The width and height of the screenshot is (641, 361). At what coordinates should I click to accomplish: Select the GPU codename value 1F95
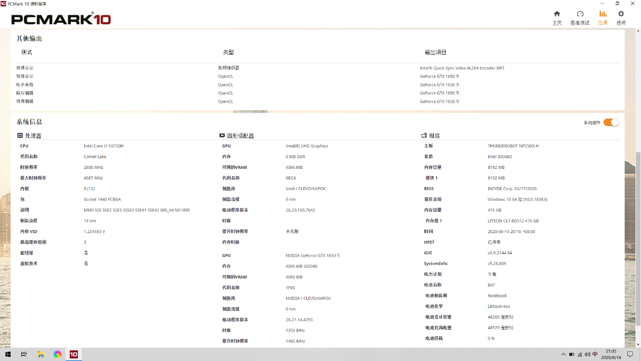click(291, 288)
